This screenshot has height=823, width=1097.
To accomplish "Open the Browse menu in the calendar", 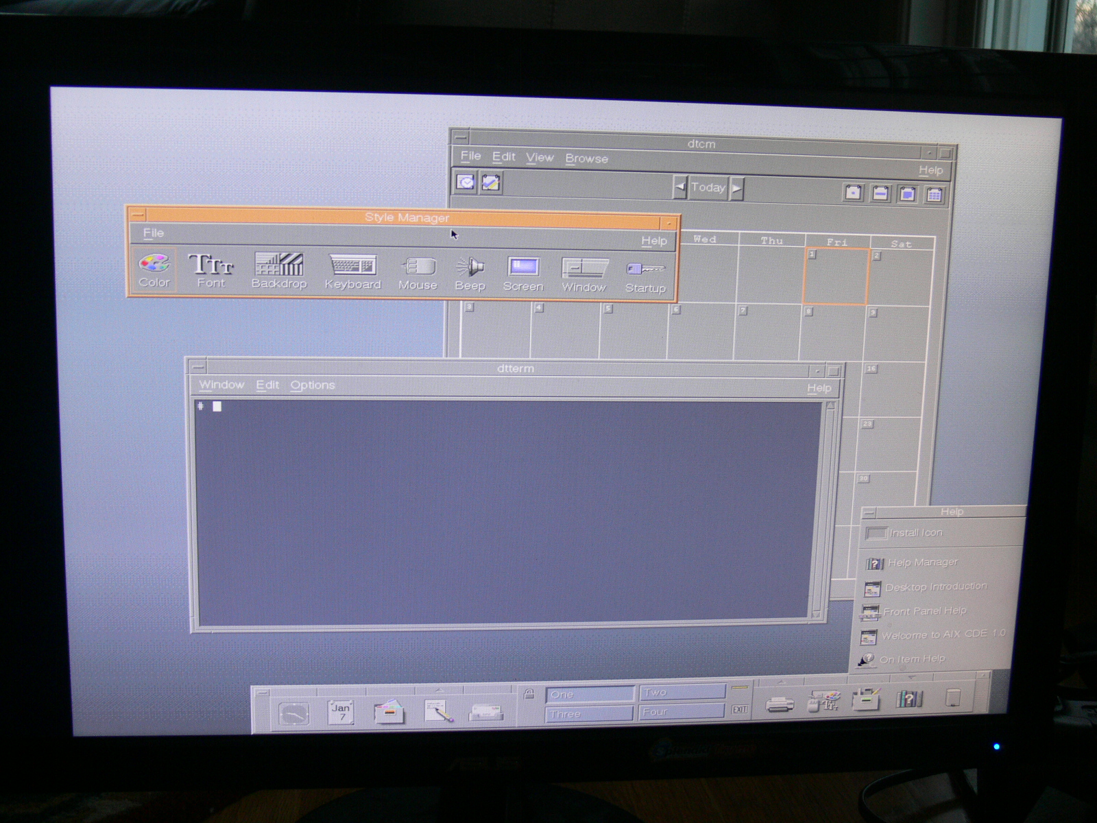I will coord(586,158).
